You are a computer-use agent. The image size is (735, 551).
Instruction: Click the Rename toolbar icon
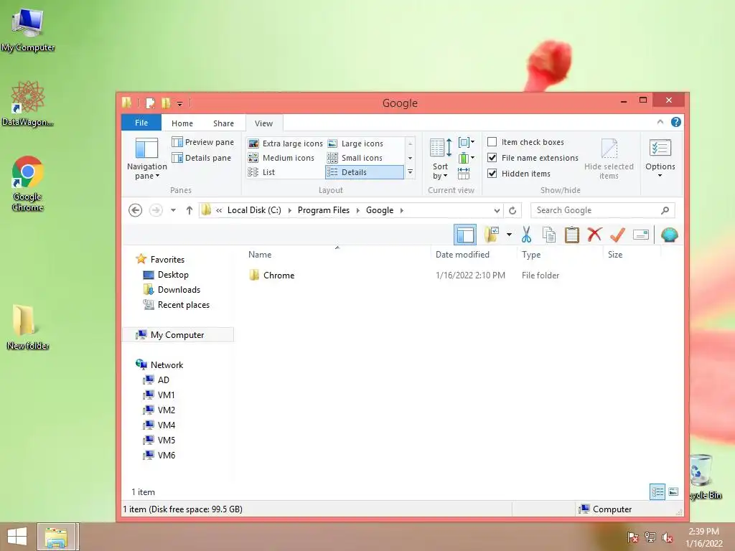(641, 235)
